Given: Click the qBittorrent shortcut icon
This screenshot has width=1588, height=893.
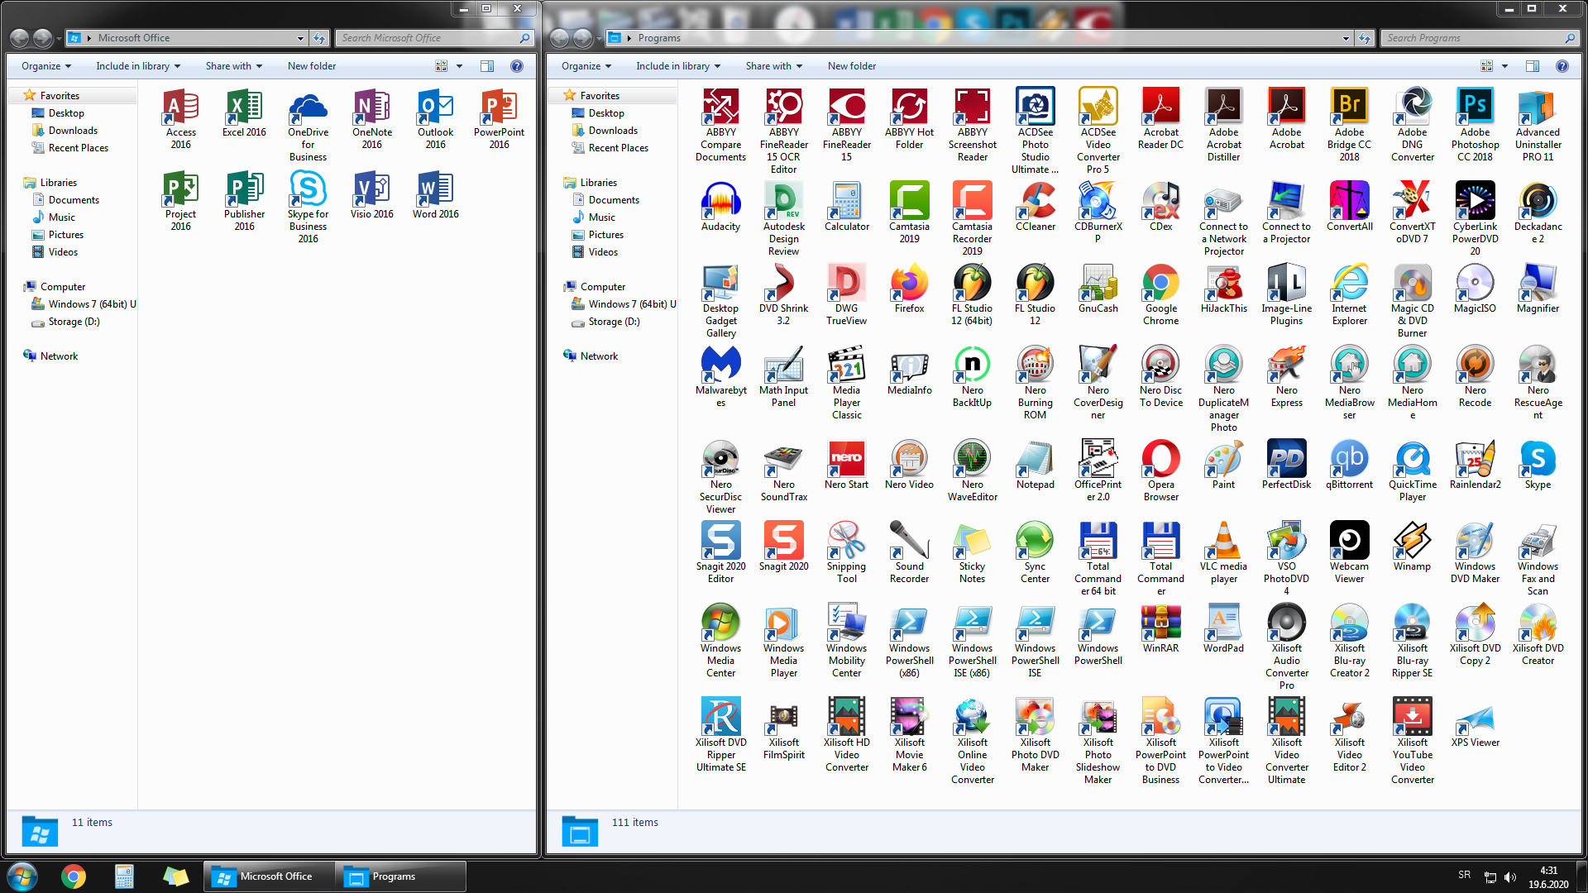Looking at the screenshot, I should point(1349,465).
